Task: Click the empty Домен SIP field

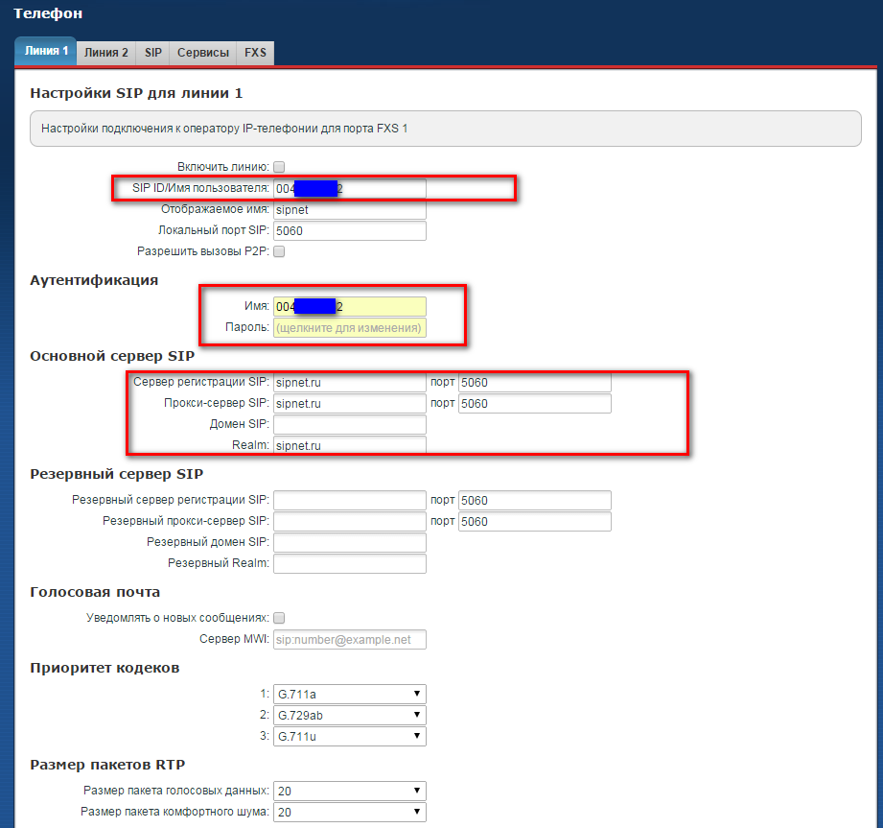Action: pyautogui.click(x=349, y=425)
